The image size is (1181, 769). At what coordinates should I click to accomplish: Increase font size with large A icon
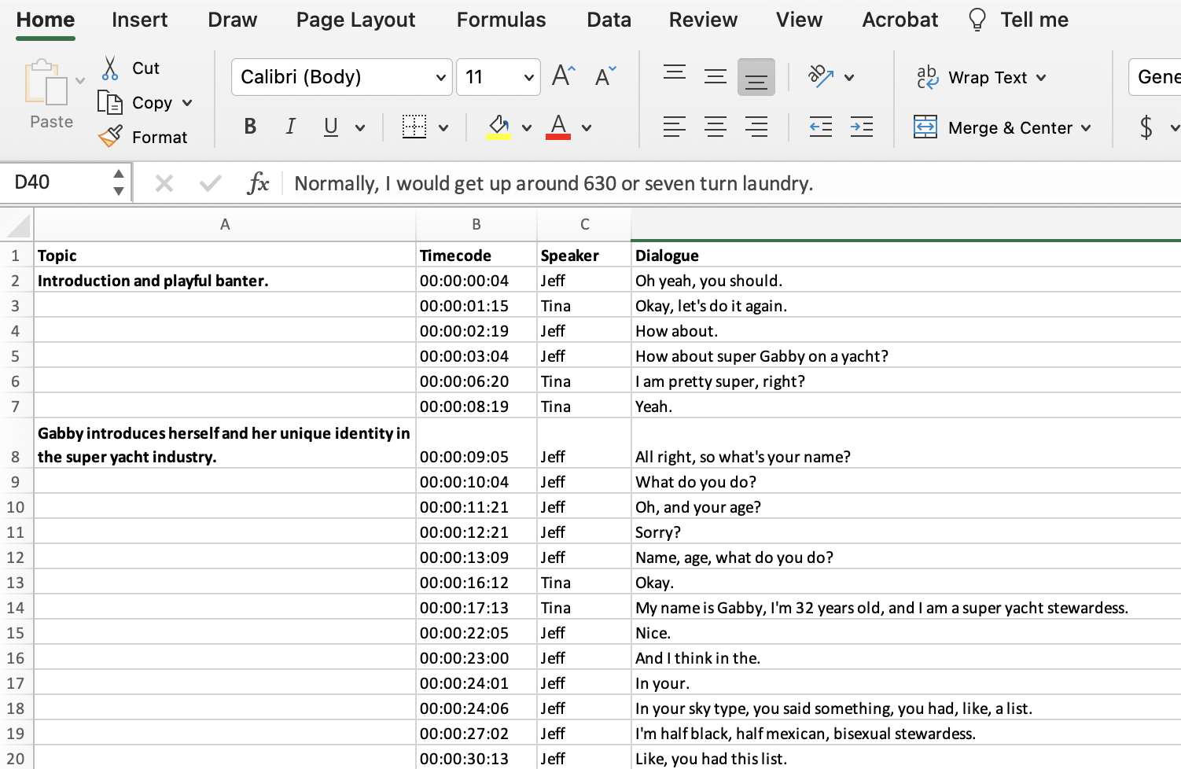563,76
